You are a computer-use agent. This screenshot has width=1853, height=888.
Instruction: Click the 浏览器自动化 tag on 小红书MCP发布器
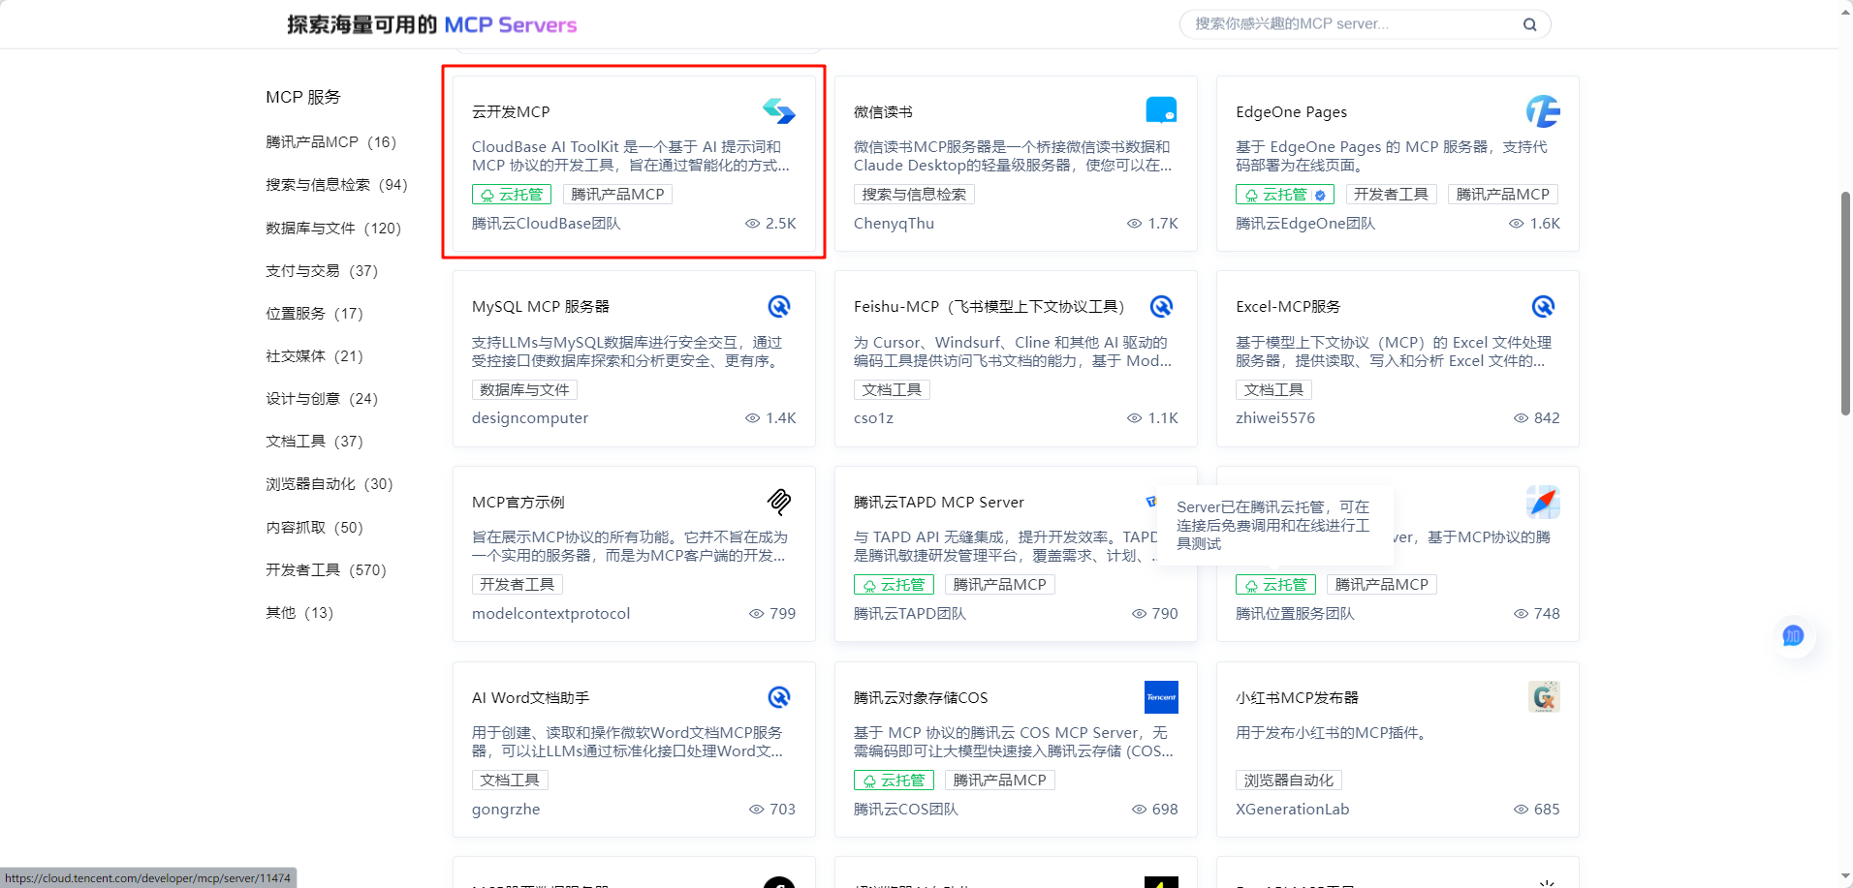pyautogui.click(x=1288, y=781)
